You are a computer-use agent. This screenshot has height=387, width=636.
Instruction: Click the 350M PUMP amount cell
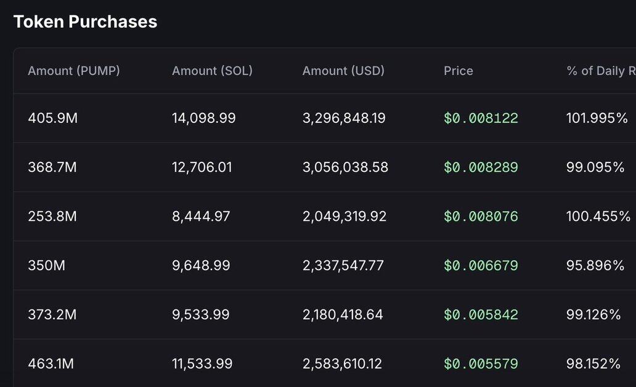coord(47,266)
